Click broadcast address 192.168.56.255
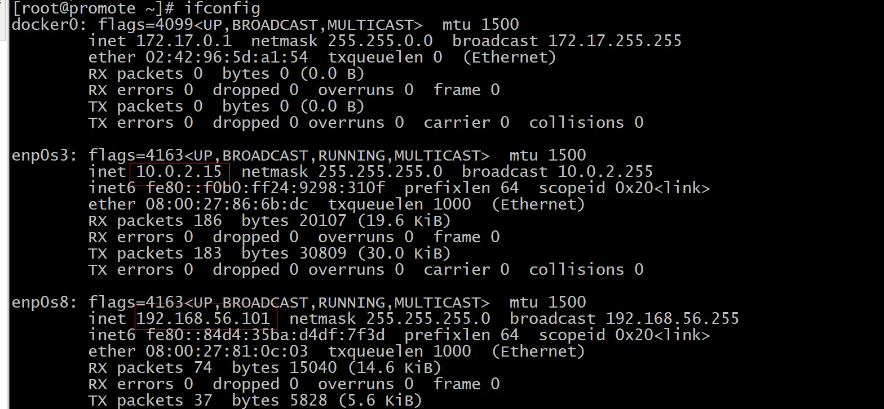This screenshot has width=884, height=409. [672, 318]
